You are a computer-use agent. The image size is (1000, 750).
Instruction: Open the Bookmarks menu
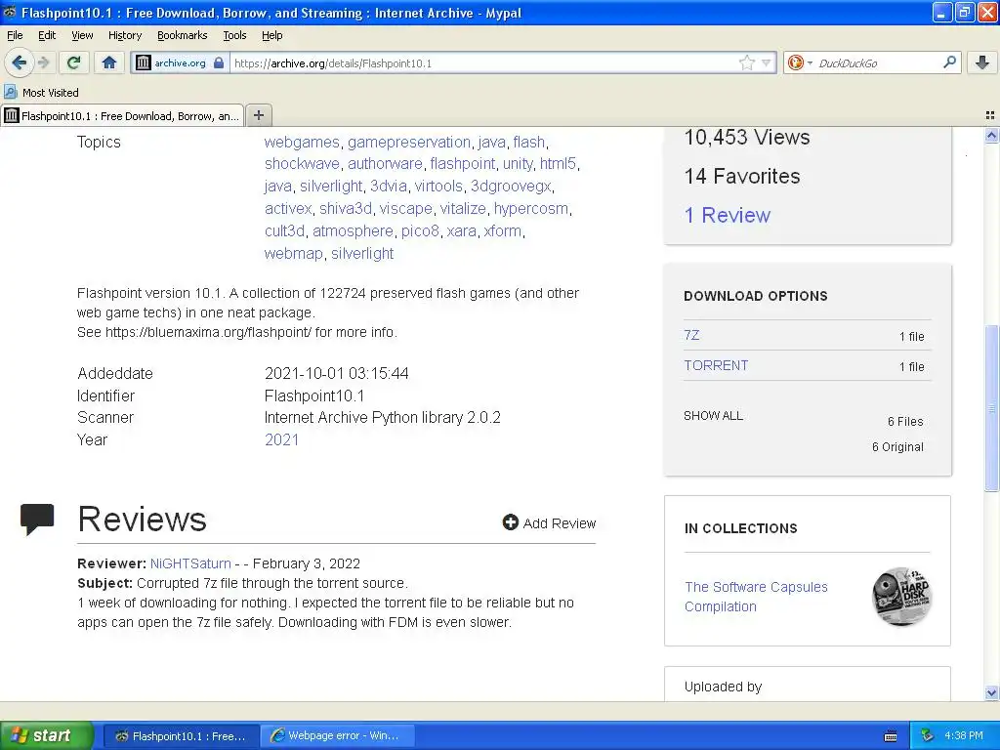[183, 35]
